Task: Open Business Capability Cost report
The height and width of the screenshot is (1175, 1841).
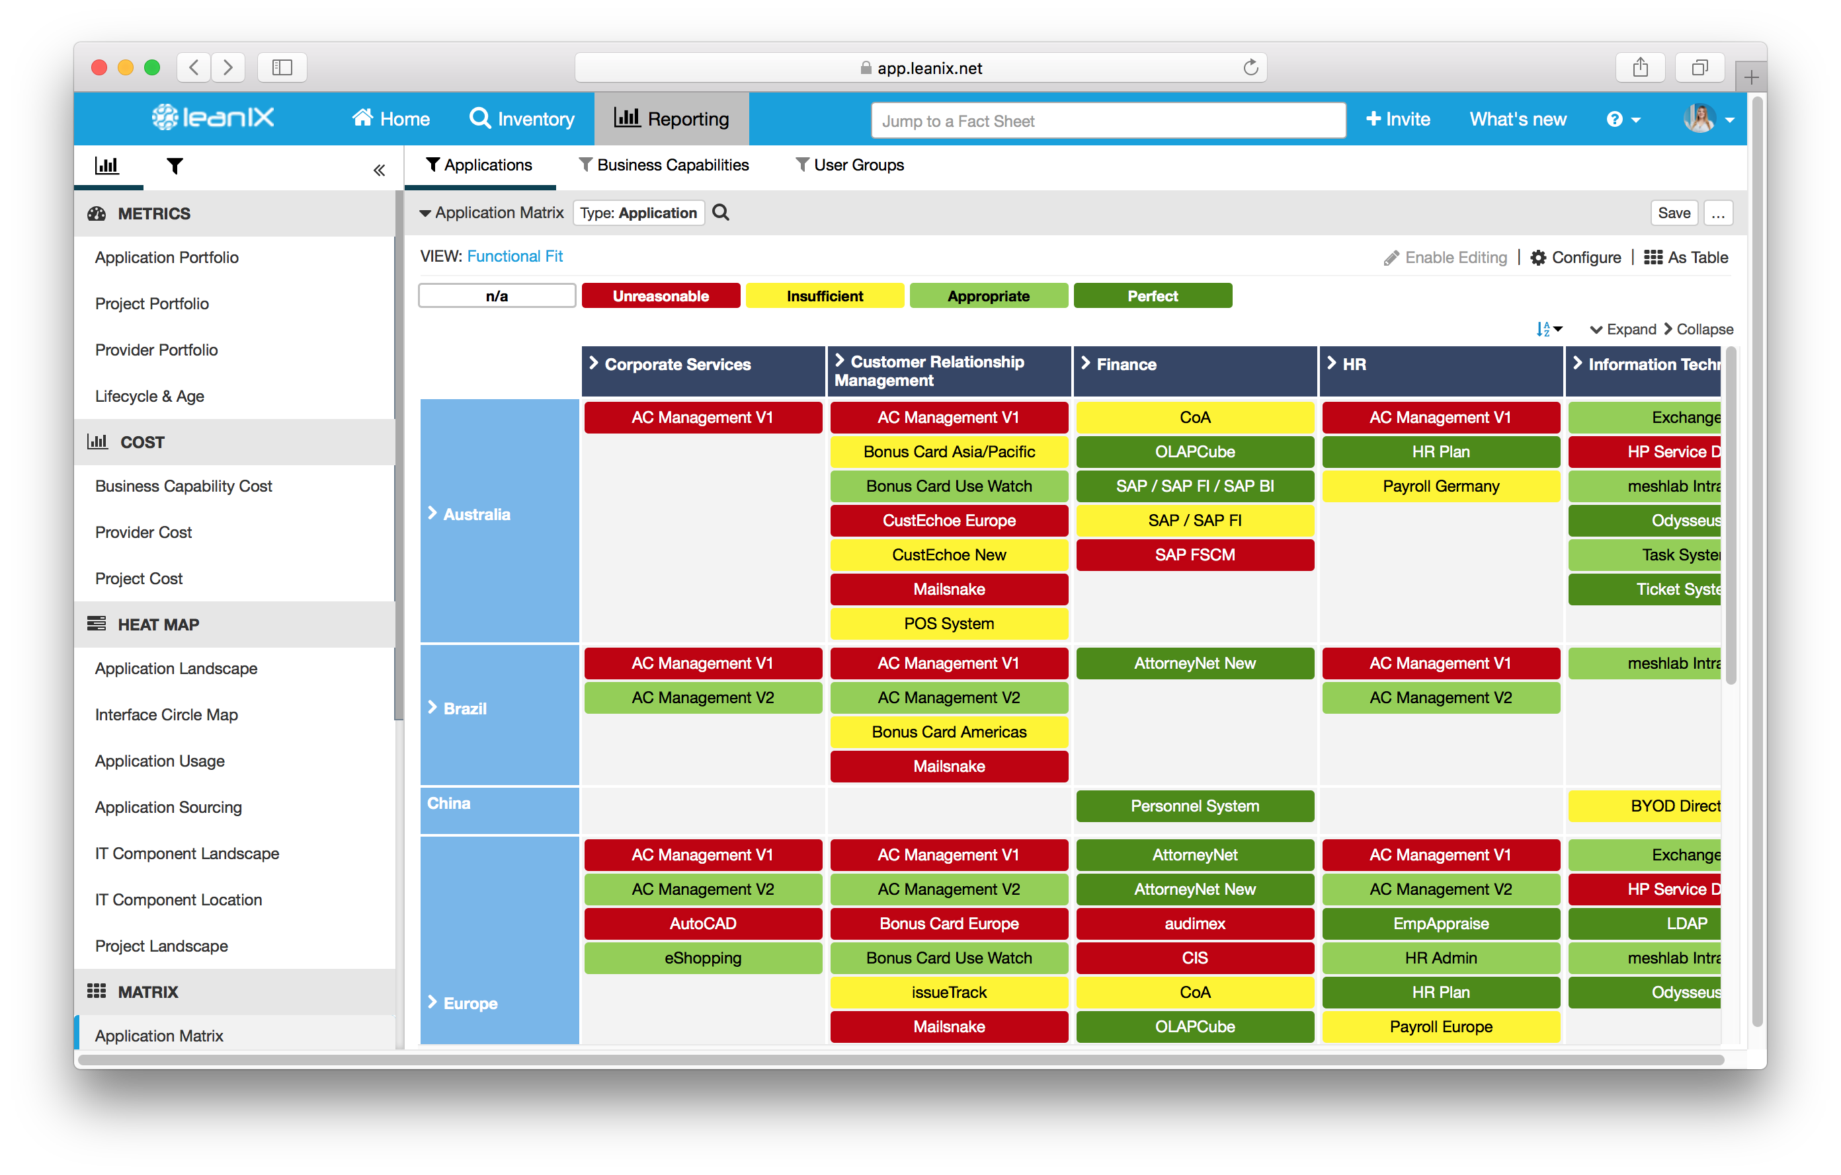Action: pos(183,486)
